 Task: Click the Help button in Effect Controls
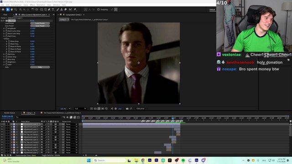40,67
